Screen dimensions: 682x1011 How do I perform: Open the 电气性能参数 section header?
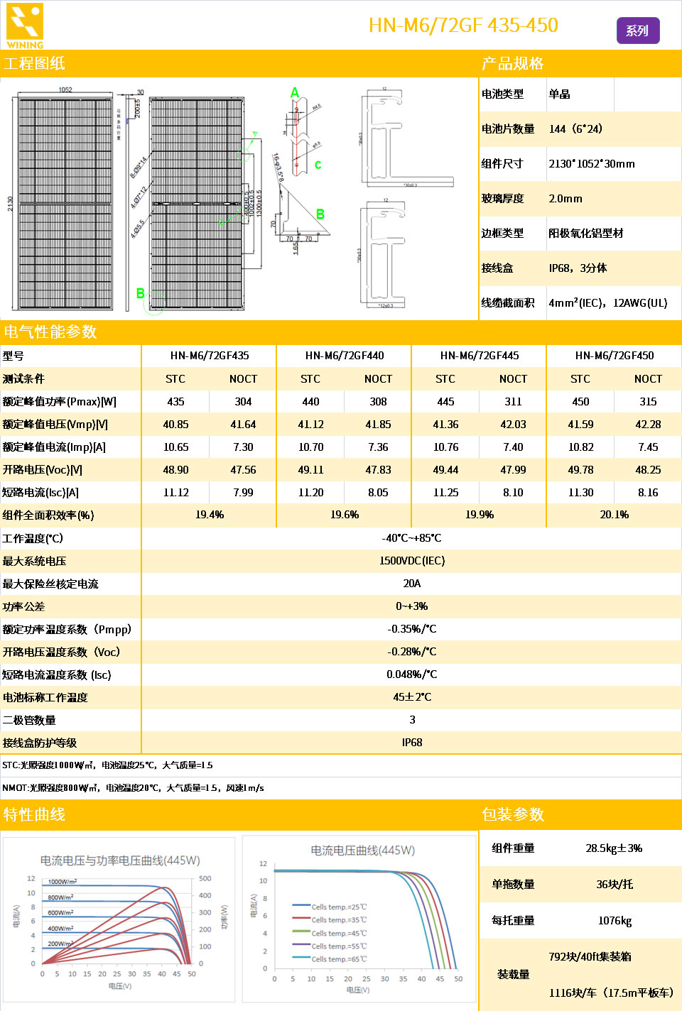[50, 332]
